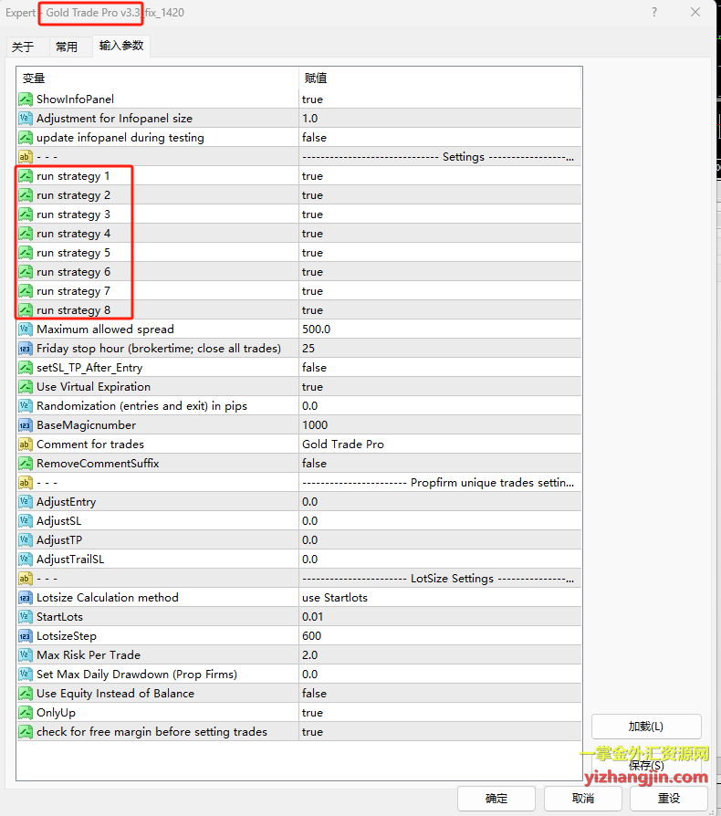Select the StartLots value 0.01
Image resolution: width=721 pixels, height=816 pixels.
tap(440, 617)
